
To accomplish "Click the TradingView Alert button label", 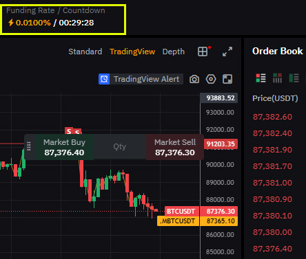I will 146,79.
